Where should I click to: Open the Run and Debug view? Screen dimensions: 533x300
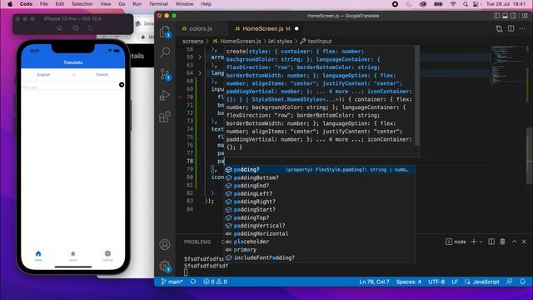pyautogui.click(x=165, y=96)
